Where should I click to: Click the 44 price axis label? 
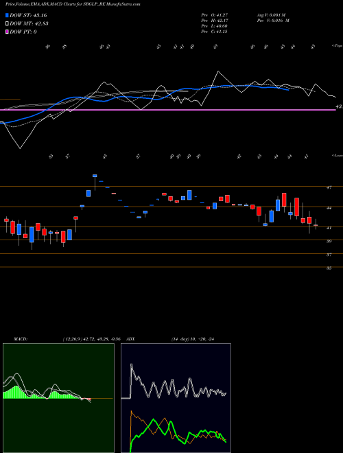click(x=329, y=208)
